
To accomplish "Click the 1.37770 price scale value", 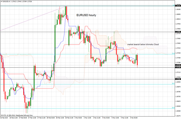I will 178,34.
